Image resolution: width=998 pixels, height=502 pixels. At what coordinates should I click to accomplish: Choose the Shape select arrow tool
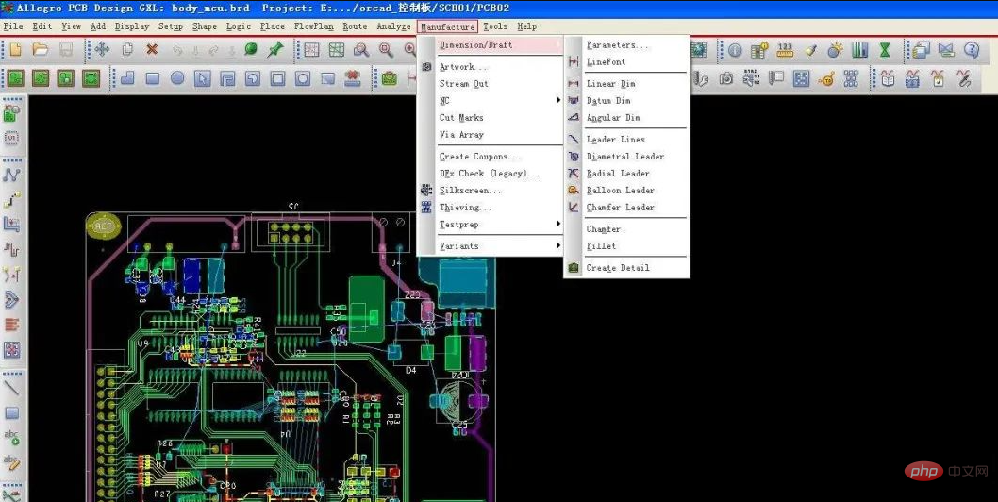pos(203,78)
